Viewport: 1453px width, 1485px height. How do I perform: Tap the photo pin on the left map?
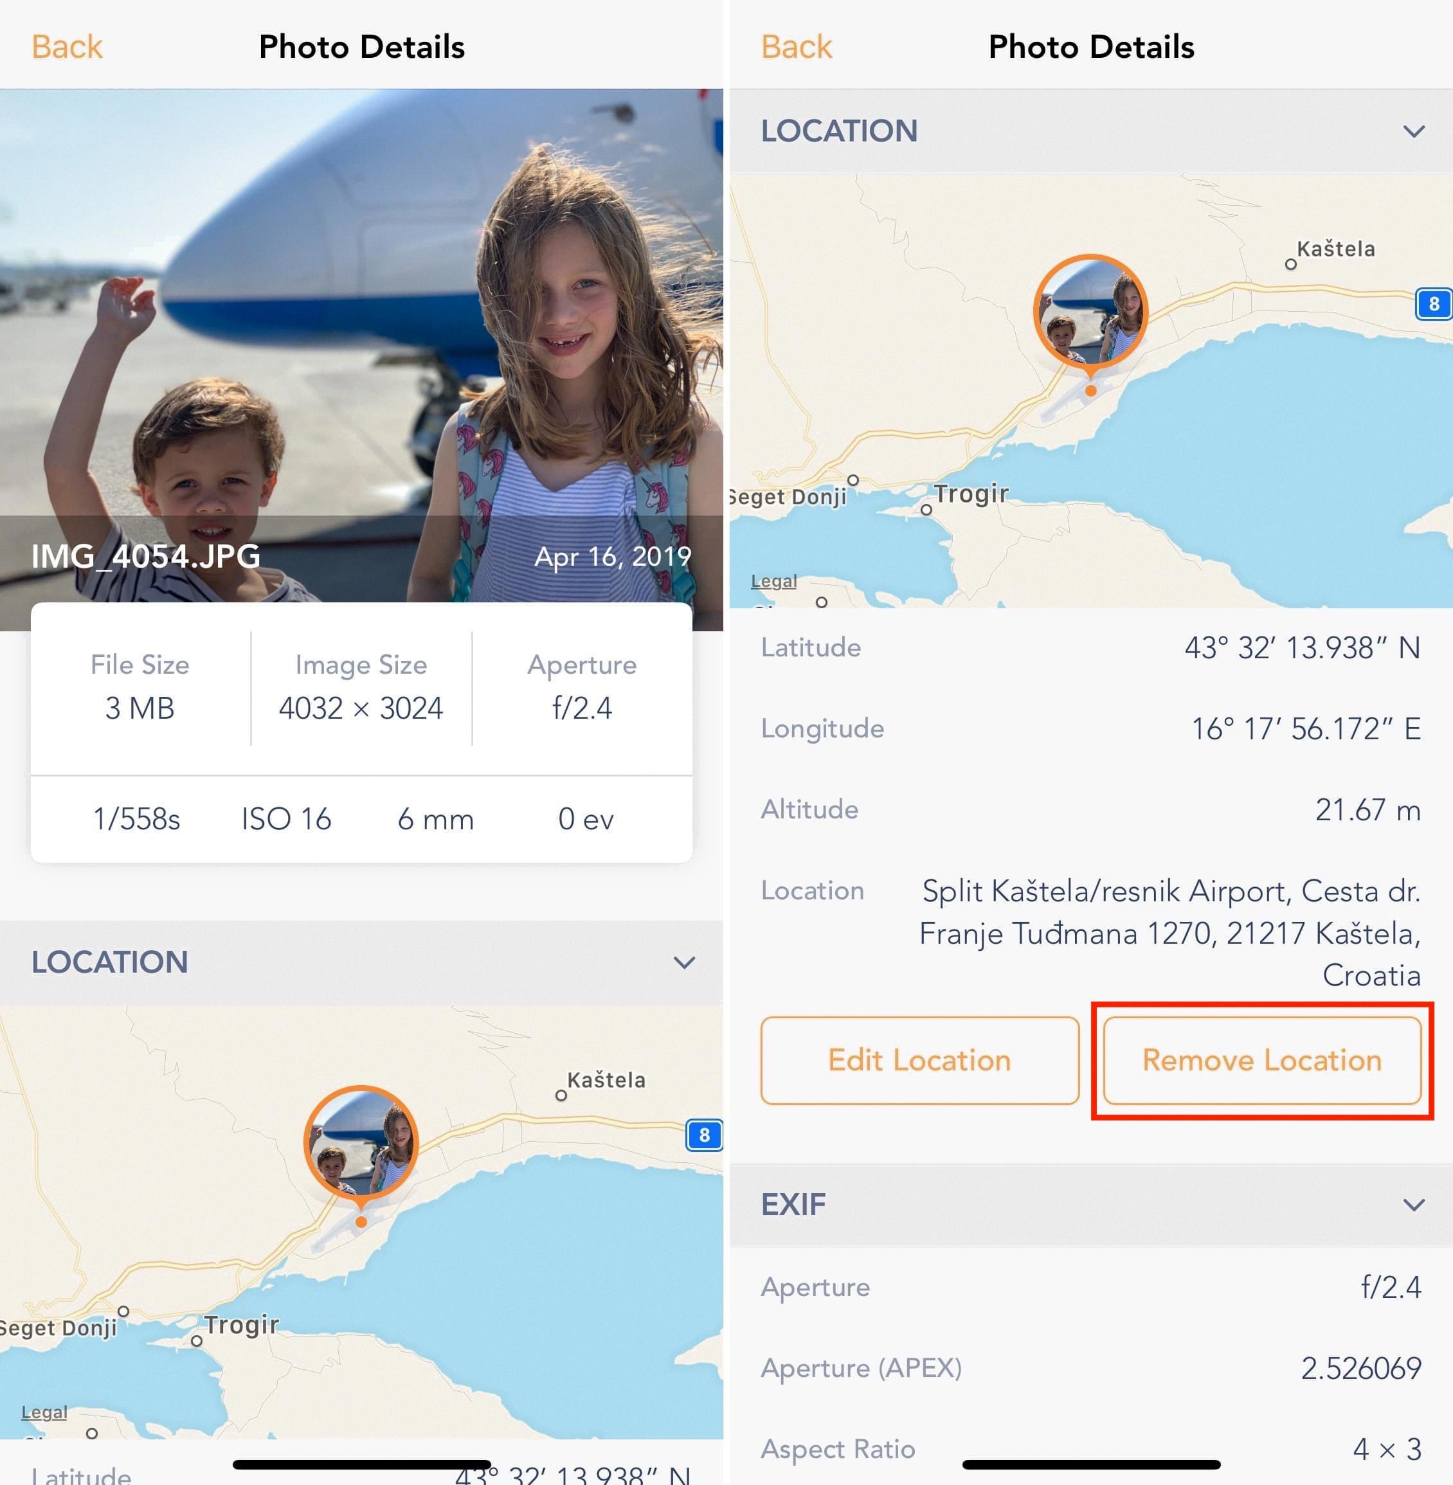361,1145
